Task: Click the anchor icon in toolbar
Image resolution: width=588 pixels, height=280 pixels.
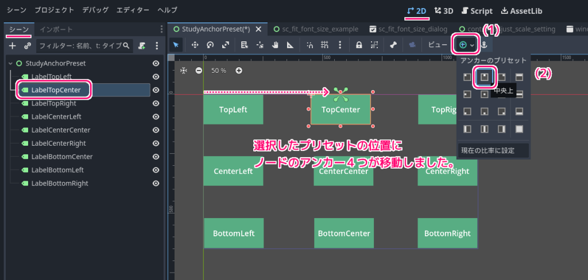Action: pyautogui.click(x=484, y=45)
